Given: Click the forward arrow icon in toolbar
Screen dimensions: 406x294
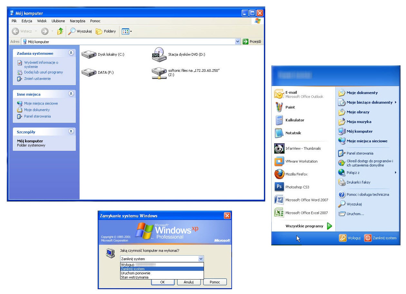Looking at the screenshot, I should (45, 31).
